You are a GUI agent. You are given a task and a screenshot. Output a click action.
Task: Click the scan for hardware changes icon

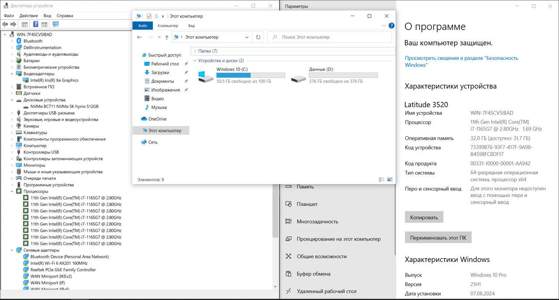point(55,24)
